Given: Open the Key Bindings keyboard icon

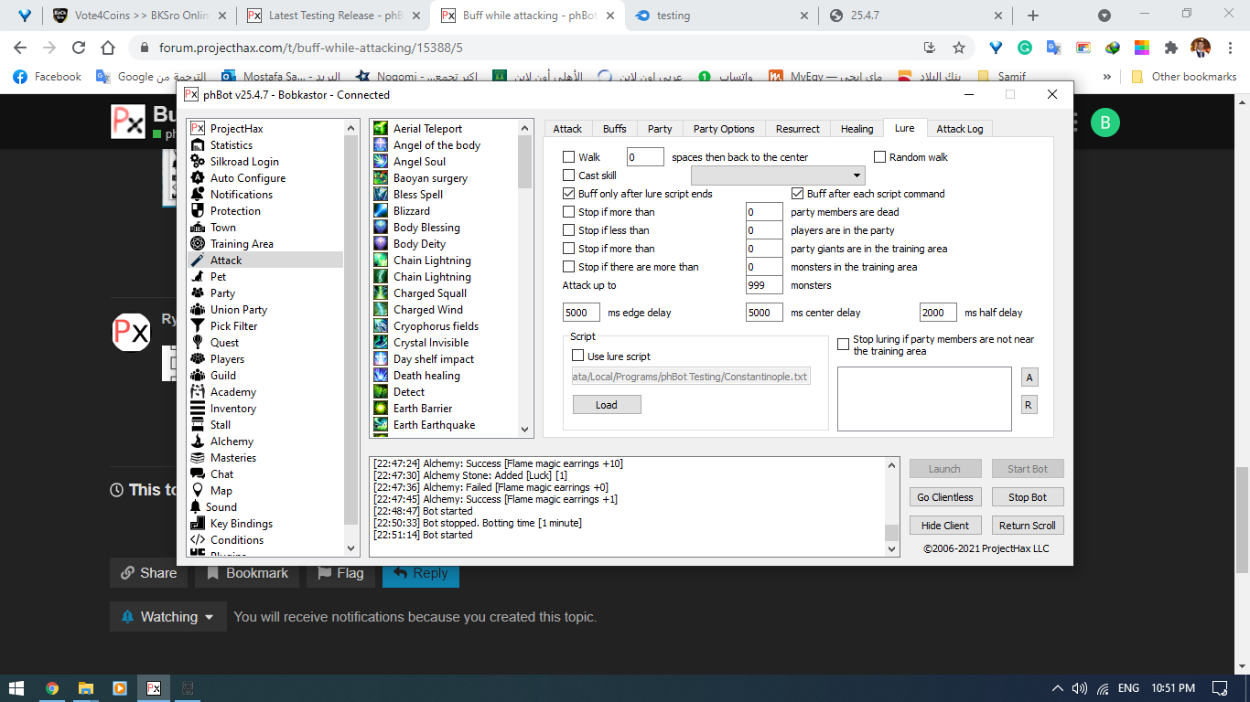Looking at the screenshot, I should (197, 524).
